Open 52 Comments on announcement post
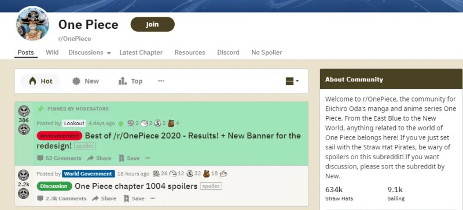Viewport: 463px width, 210px height. (59, 158)
